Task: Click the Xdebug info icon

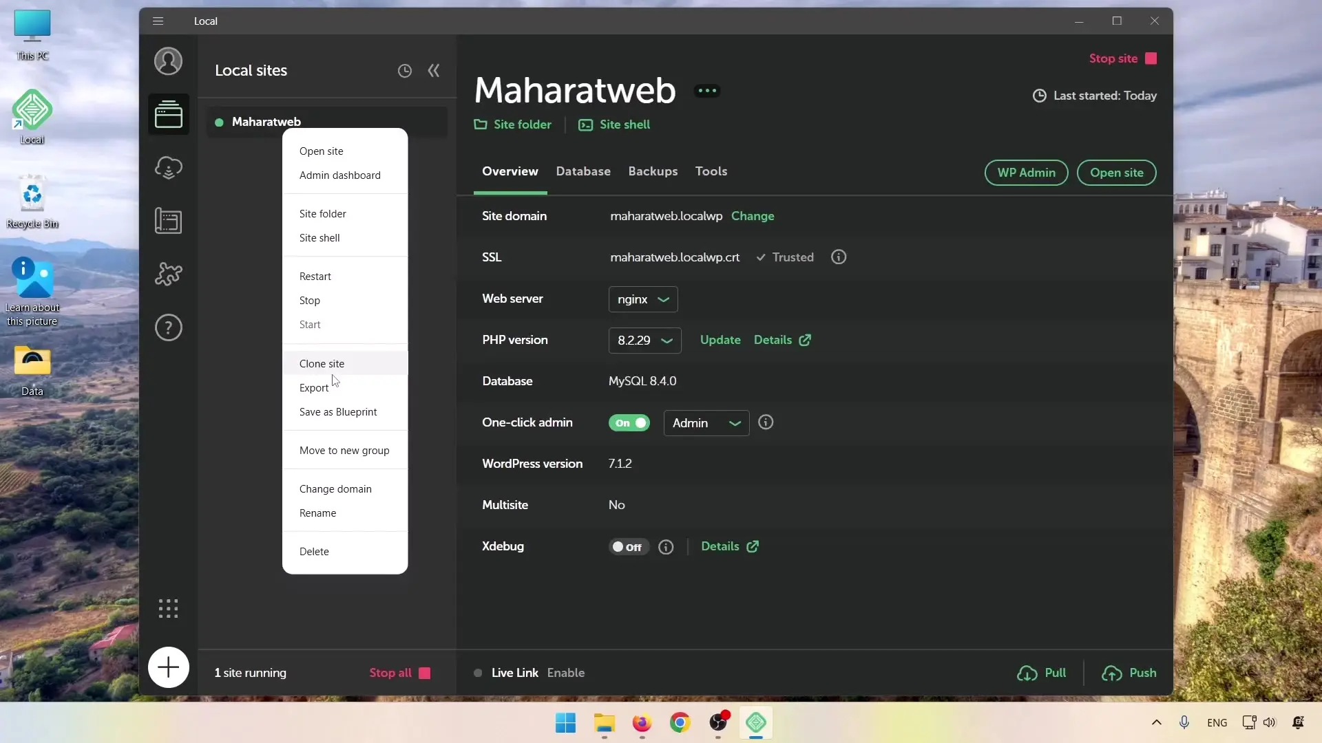Action: [x=666, y=547]
